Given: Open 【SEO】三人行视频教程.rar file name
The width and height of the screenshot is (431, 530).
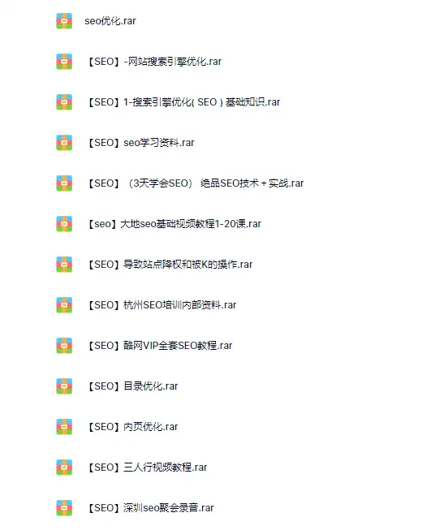Looking at the screenshot, I should point(147,468).
